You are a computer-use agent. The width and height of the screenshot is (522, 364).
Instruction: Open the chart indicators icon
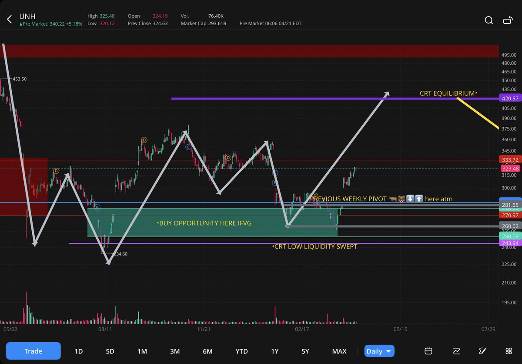(x=456, y=351)
